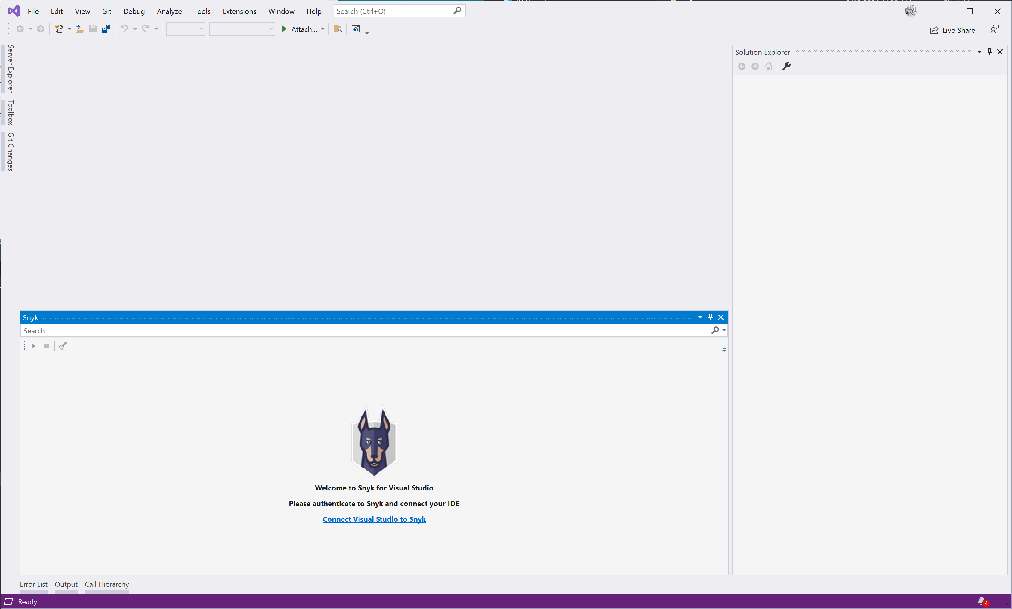Image resolution: width=1012 pixels, height=609 pixels.
Task: Toggle auto-hide pin on Snyk panel
Action: coord(711,317)
